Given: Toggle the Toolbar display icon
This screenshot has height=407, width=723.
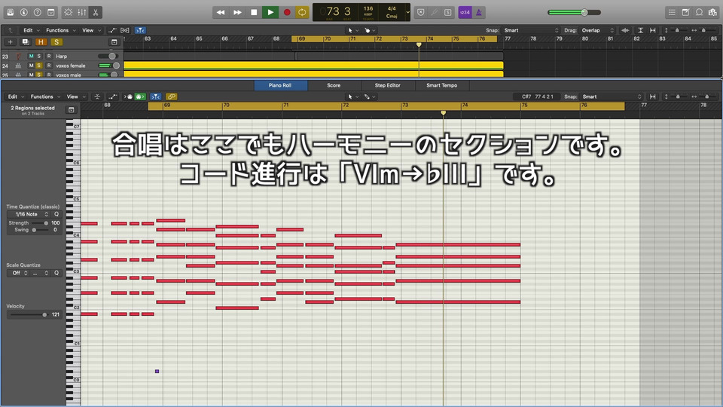Looking at the screenshot, I should click(x=51, y=12).
